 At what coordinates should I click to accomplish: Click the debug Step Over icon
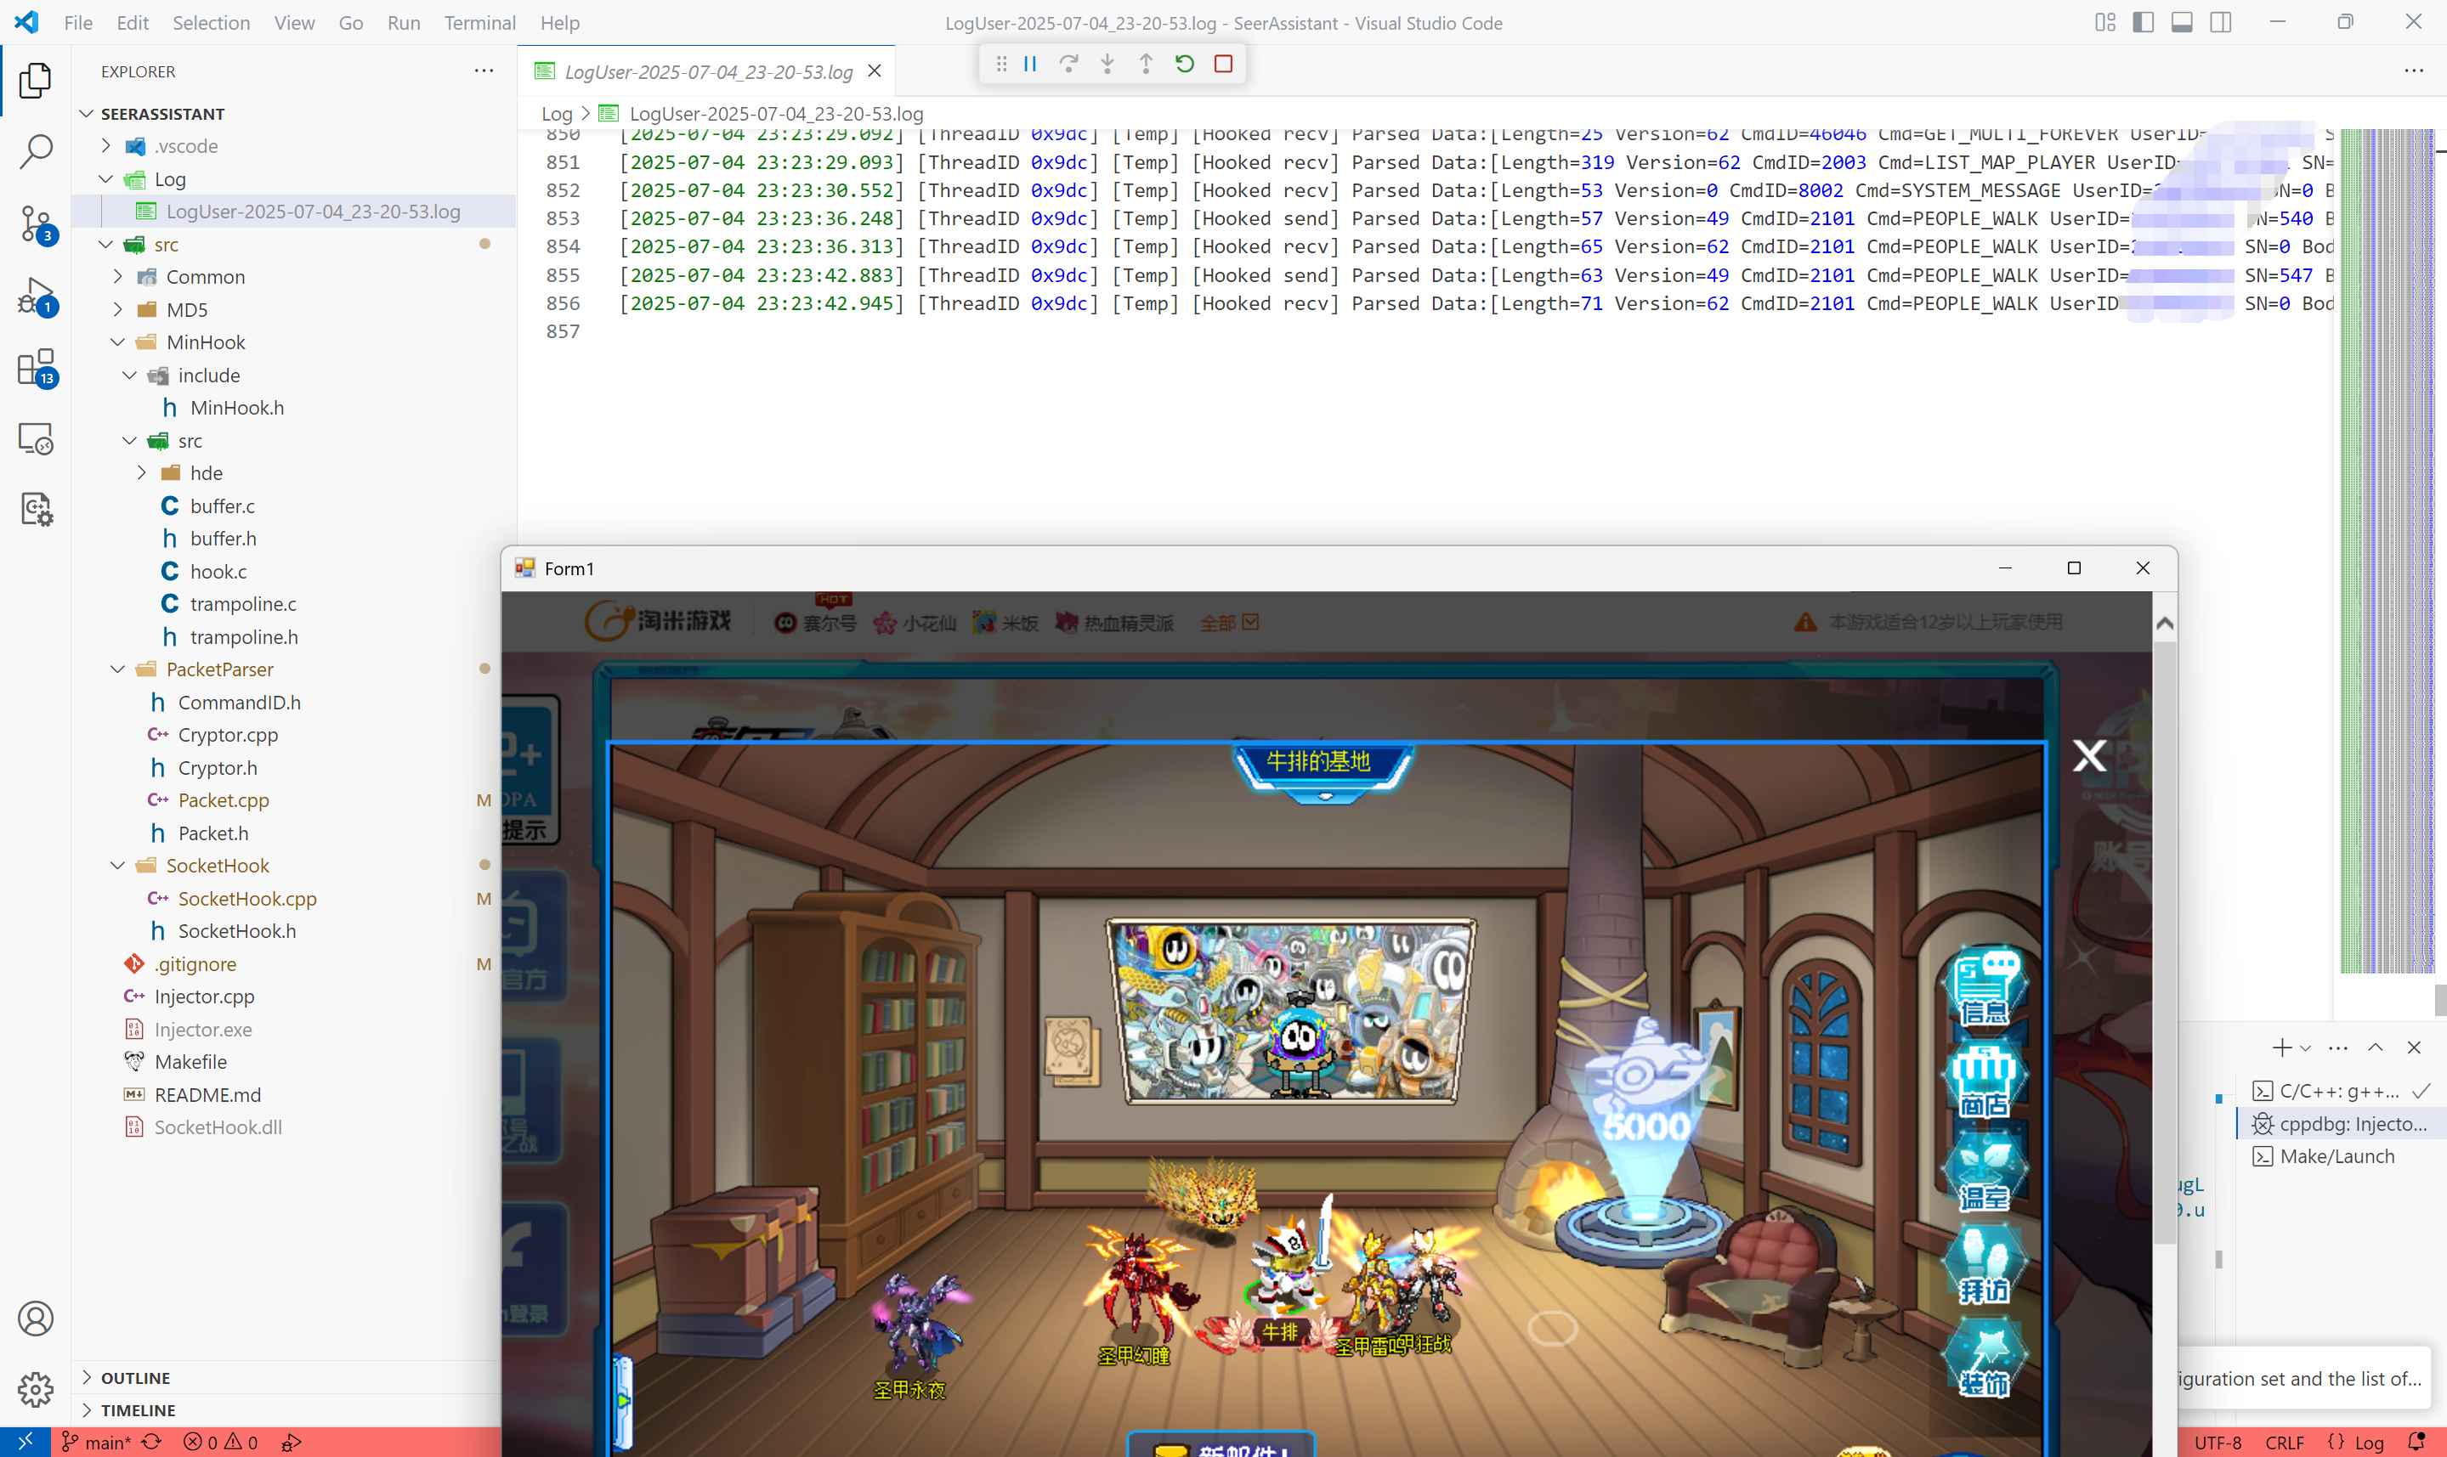coord(1068,64)
